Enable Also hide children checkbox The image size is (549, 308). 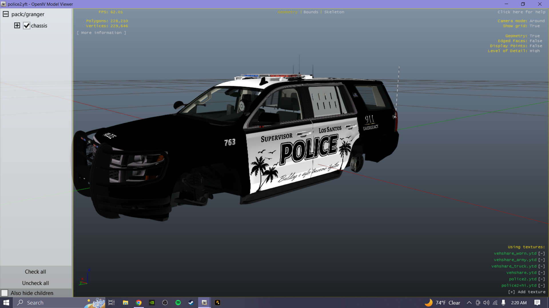5,293
